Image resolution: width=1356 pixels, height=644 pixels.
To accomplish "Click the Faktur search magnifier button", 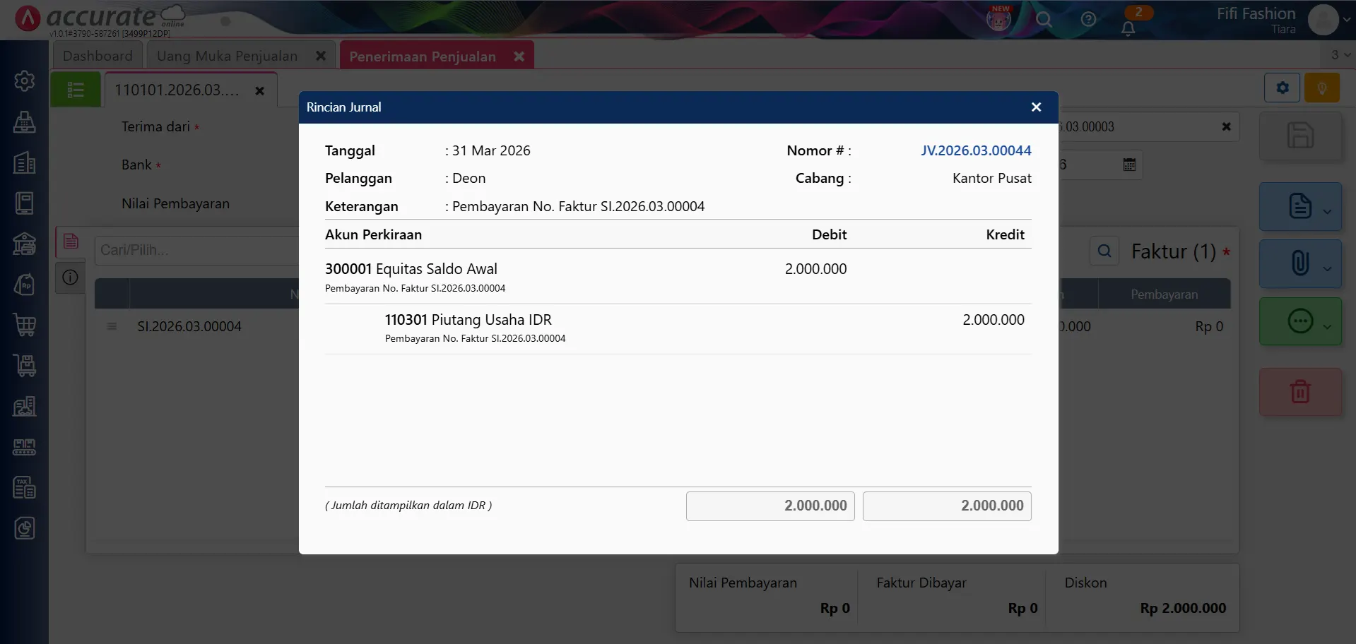I will 1104,251.
